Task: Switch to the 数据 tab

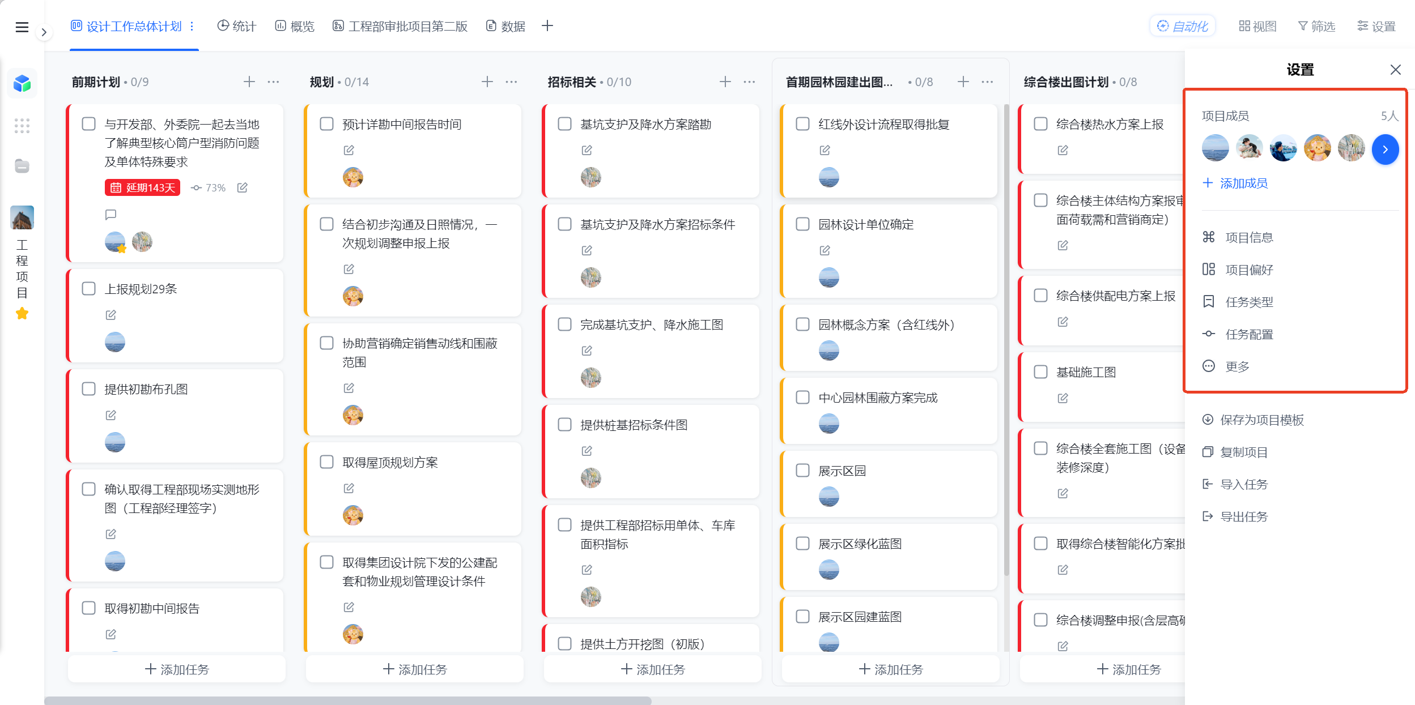Action: point(505,26)
